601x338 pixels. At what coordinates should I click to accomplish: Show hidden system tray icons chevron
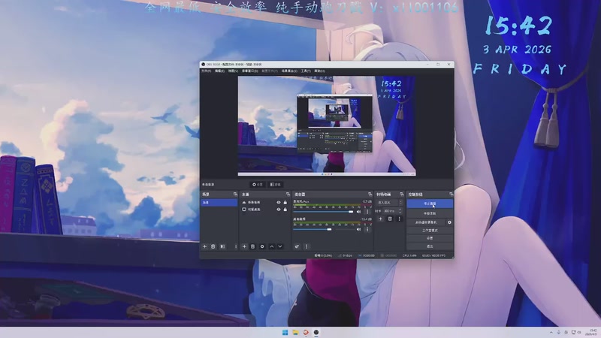point(551,332)
